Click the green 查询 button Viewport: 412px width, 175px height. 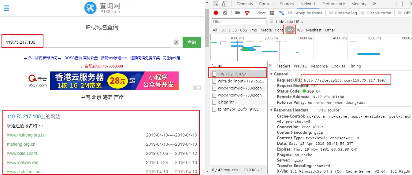point(192,42)
